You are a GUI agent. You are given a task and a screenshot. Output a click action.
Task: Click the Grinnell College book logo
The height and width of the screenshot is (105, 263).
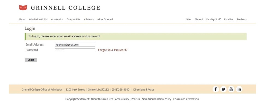[x=23, y=8]
